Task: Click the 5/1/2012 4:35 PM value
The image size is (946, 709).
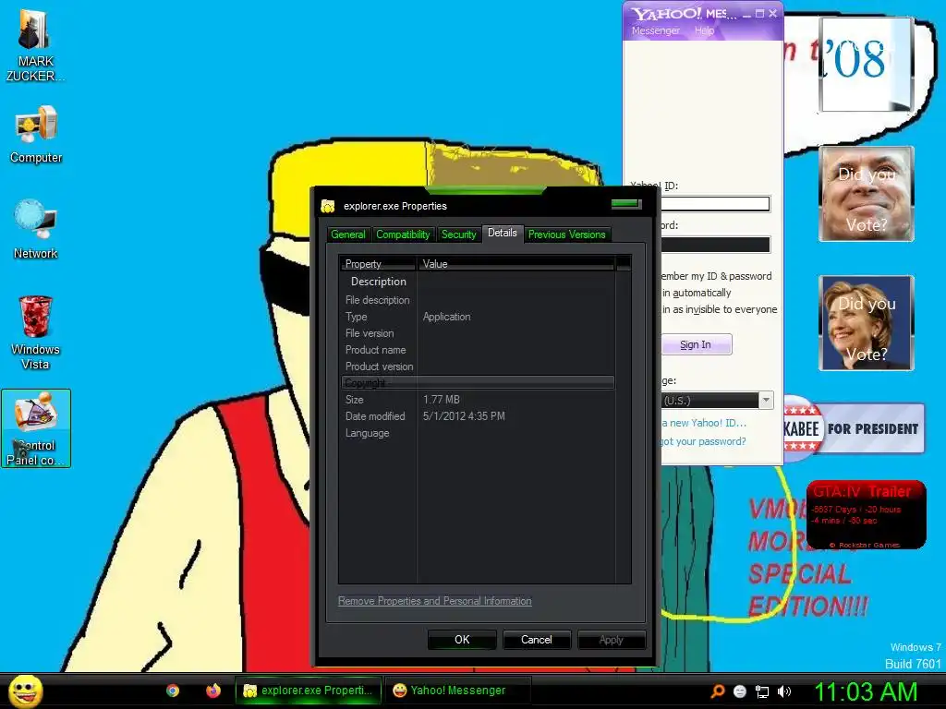Action: click(464, 416)
